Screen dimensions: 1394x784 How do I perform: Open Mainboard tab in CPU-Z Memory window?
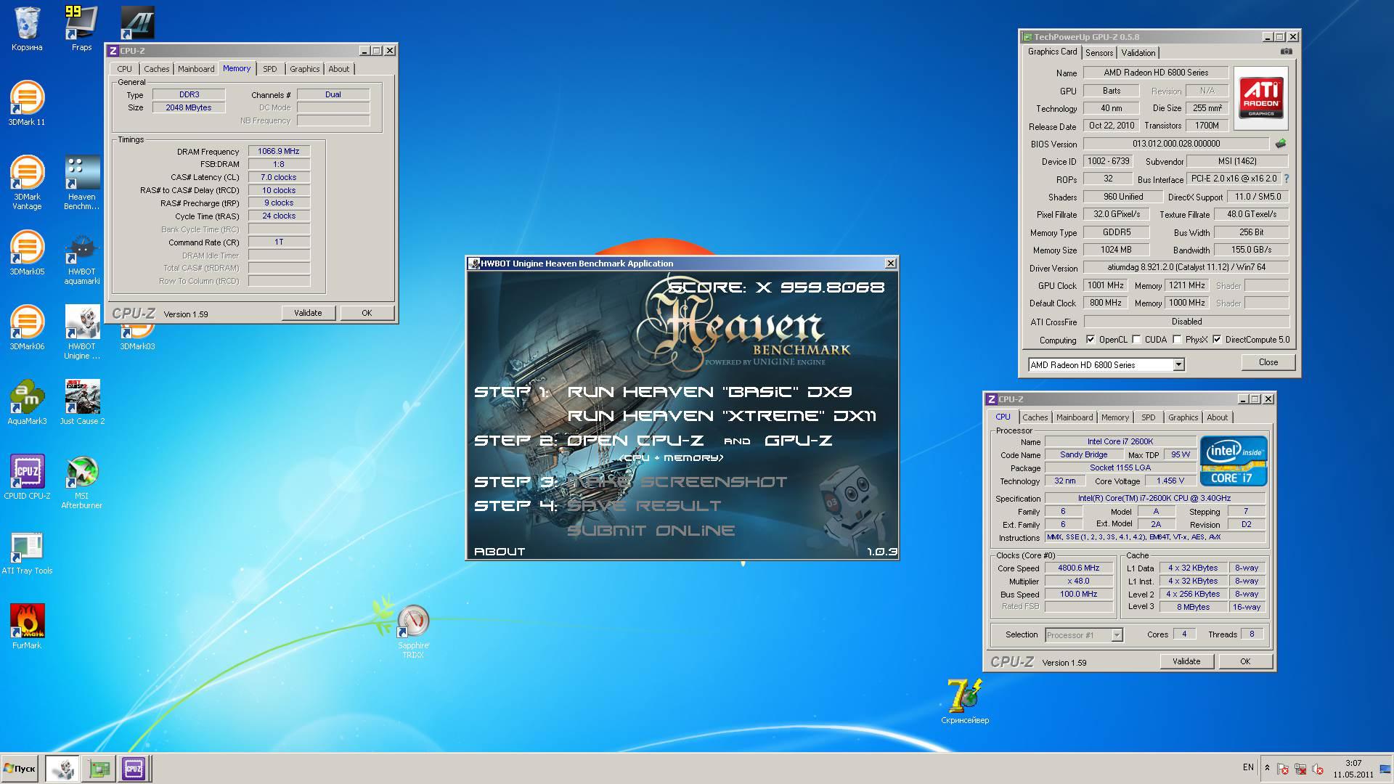point(196,69)
